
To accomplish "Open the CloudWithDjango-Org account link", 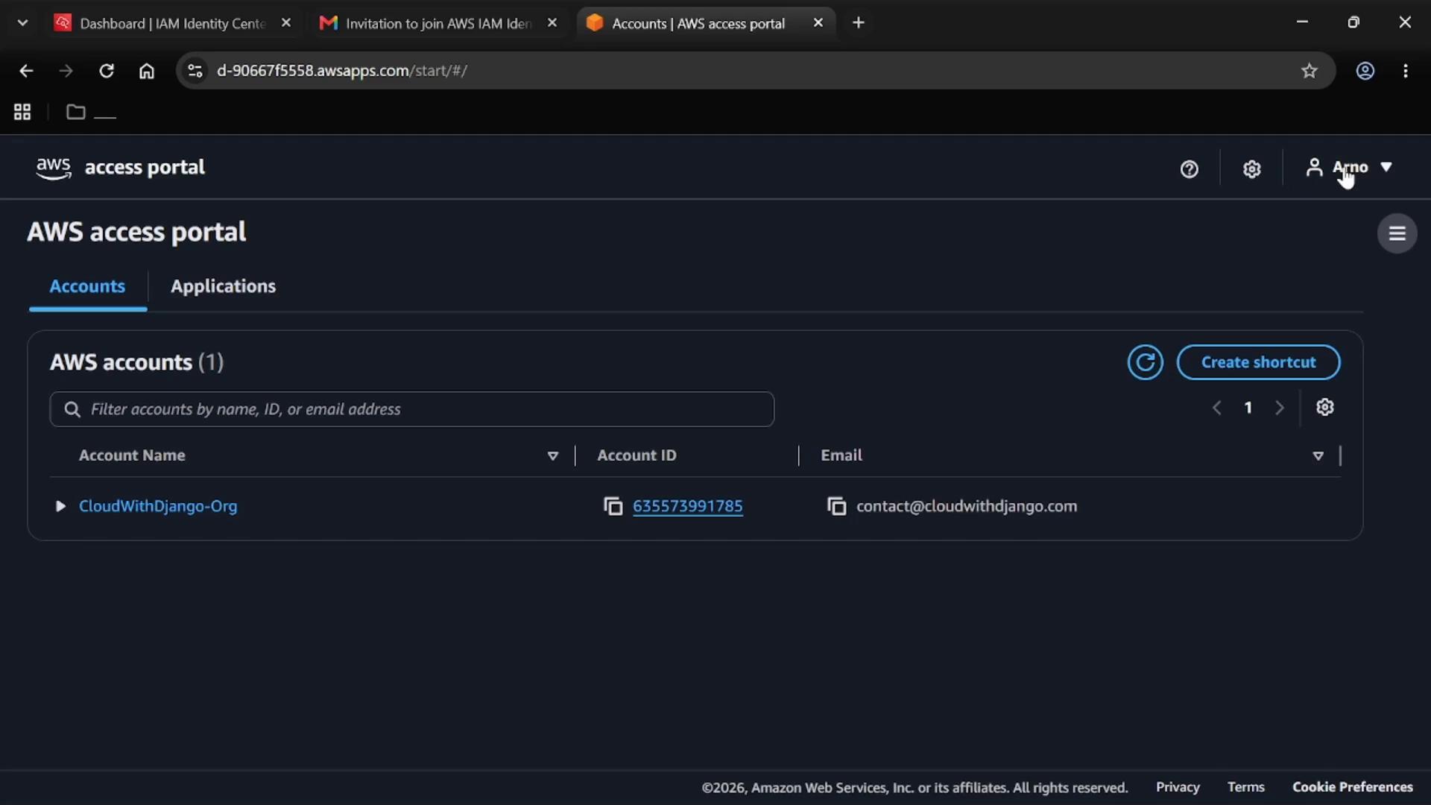I will coord(158,506).
